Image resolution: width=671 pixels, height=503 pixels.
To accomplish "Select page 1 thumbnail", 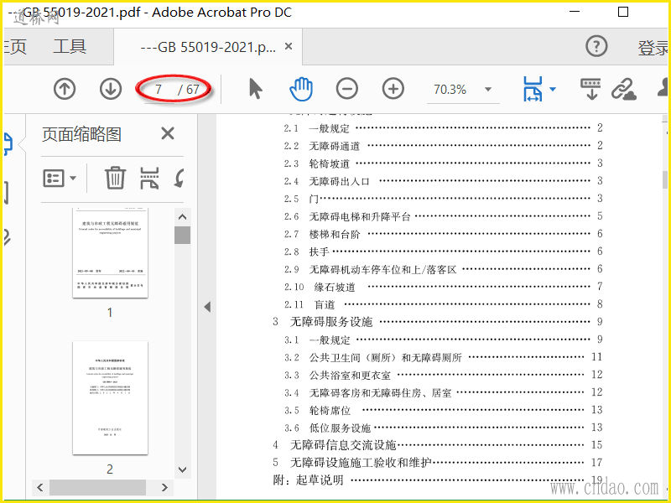I will (110, 253).
